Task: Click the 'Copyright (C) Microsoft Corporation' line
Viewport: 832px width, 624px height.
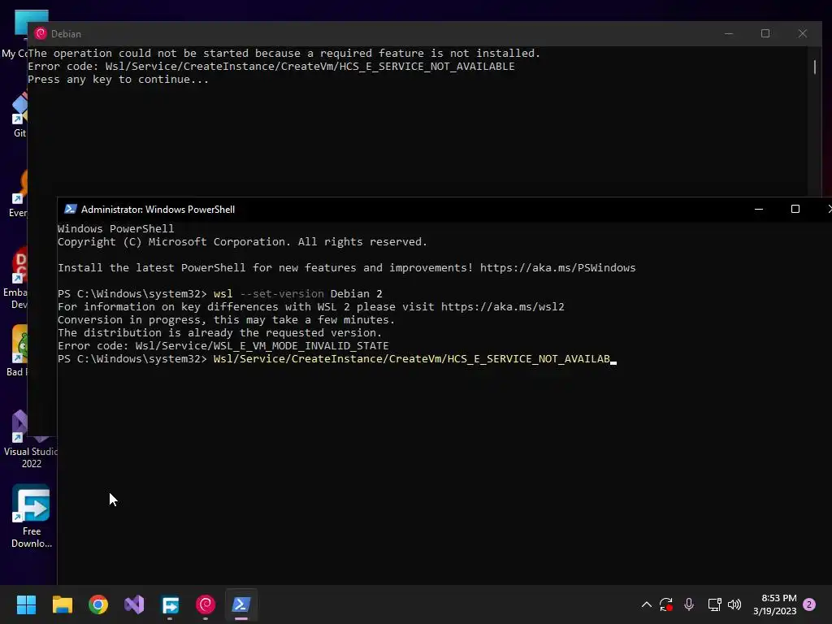Action: click(242, 242)
